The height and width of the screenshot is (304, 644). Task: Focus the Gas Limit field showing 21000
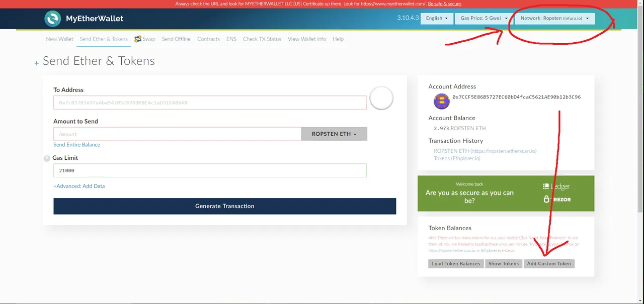click(x=210, y=170)
